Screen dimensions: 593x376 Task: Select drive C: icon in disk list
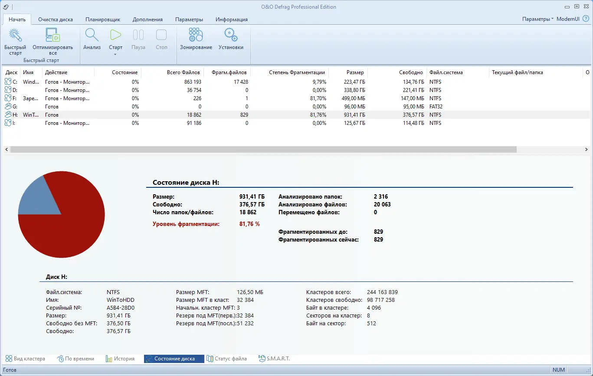pos(9,82)
